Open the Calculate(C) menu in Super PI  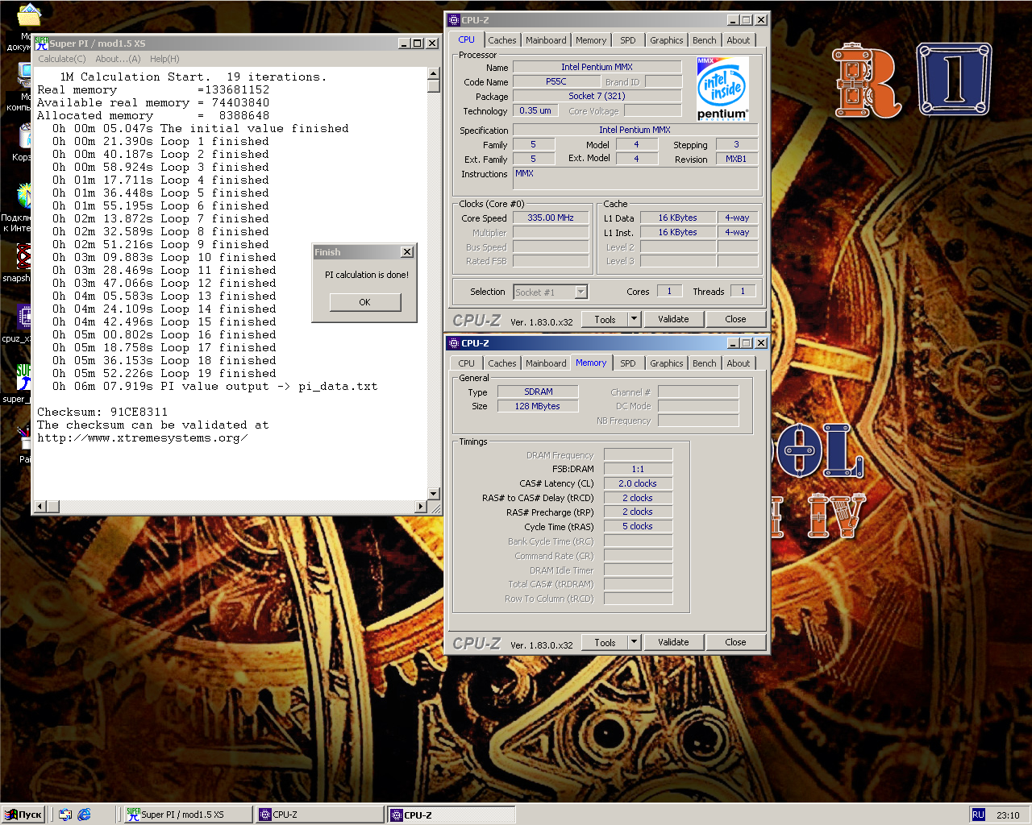click(x=62, y=59)
